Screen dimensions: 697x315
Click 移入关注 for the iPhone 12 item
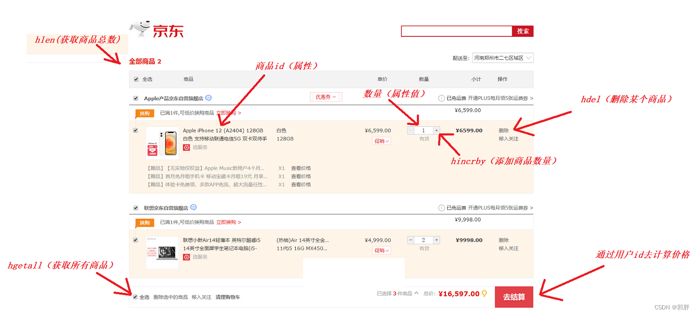(508, 139)
